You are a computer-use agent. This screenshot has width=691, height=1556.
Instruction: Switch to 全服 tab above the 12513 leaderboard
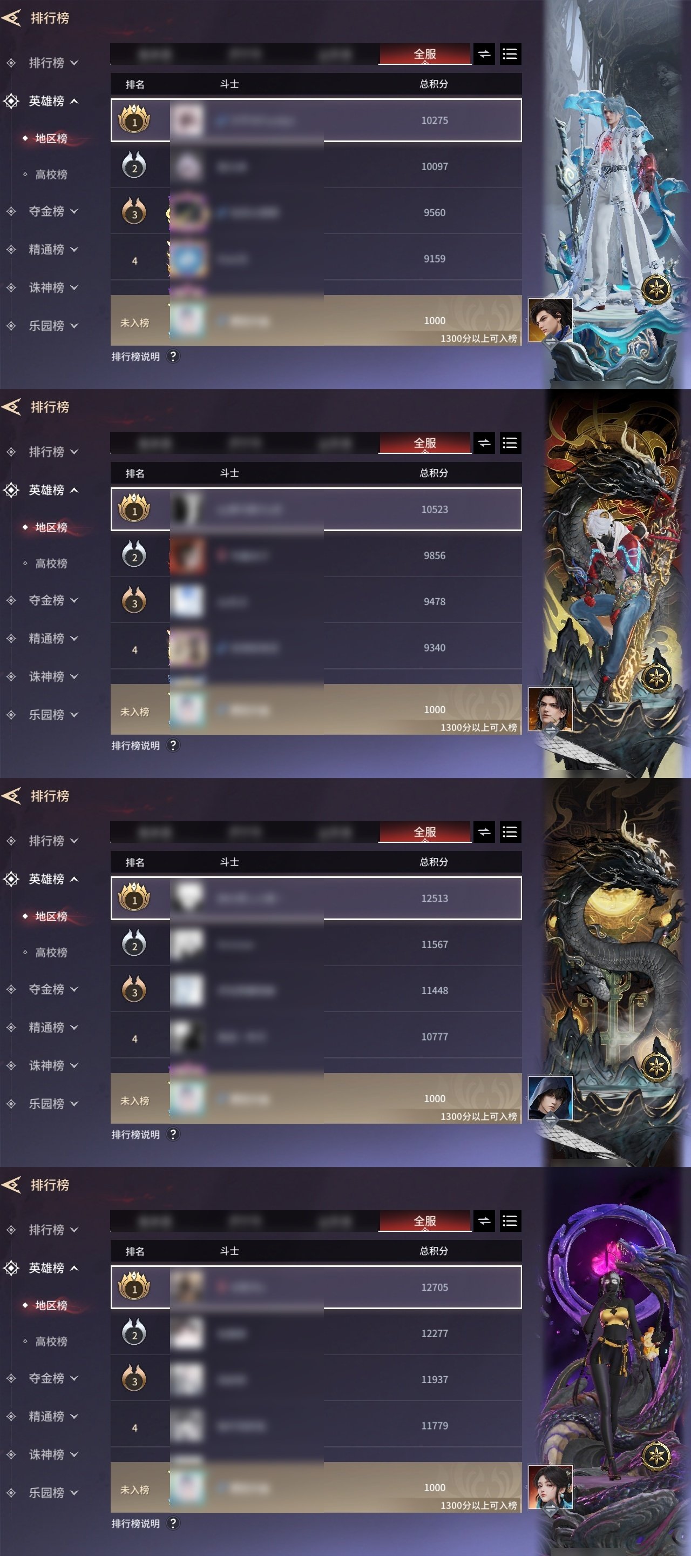click(x=425, y=833)
